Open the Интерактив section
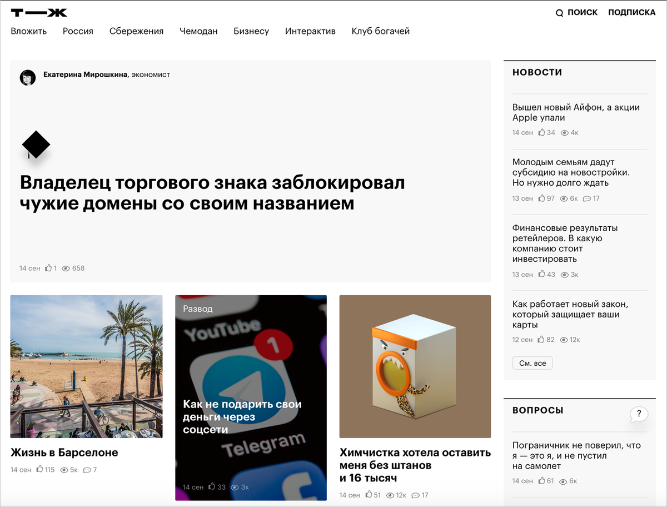Viewport: 667px width, 507px height. [310, 31]
